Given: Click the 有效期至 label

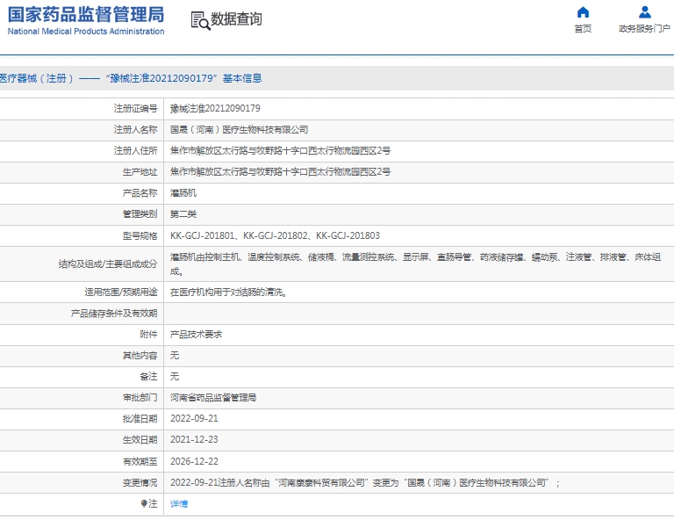Looking at the screenshot, I should (x=140, y=461).
